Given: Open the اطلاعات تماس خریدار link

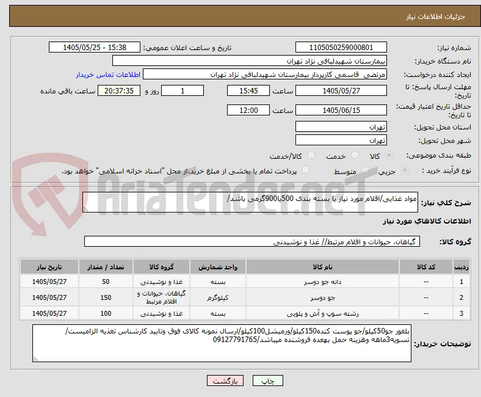Looking at the screenshot, I should 108,75.
